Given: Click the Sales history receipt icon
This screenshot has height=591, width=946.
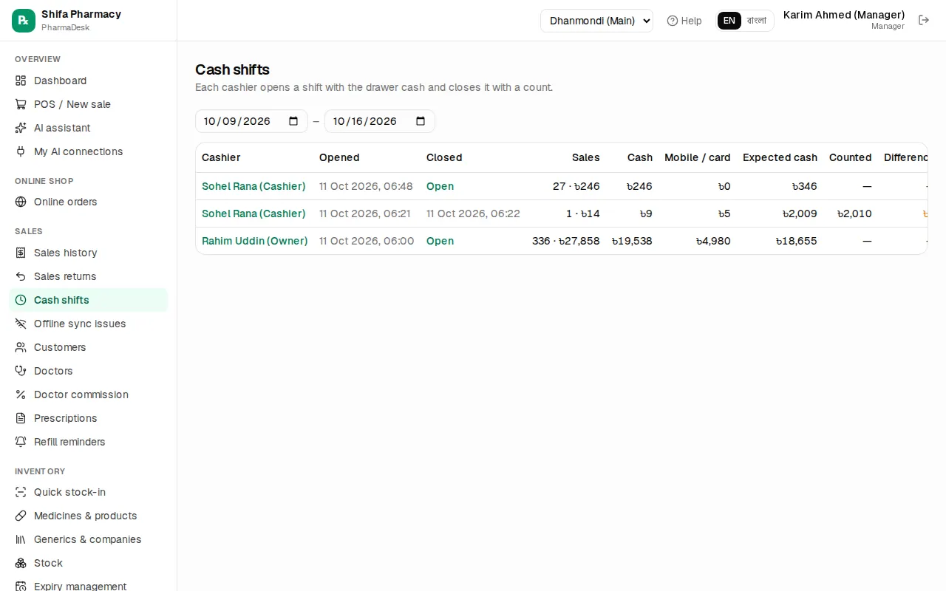Looking at the screenshot, I should pos(21,253).
